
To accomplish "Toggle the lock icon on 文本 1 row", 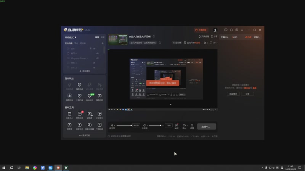I will 91,49.
